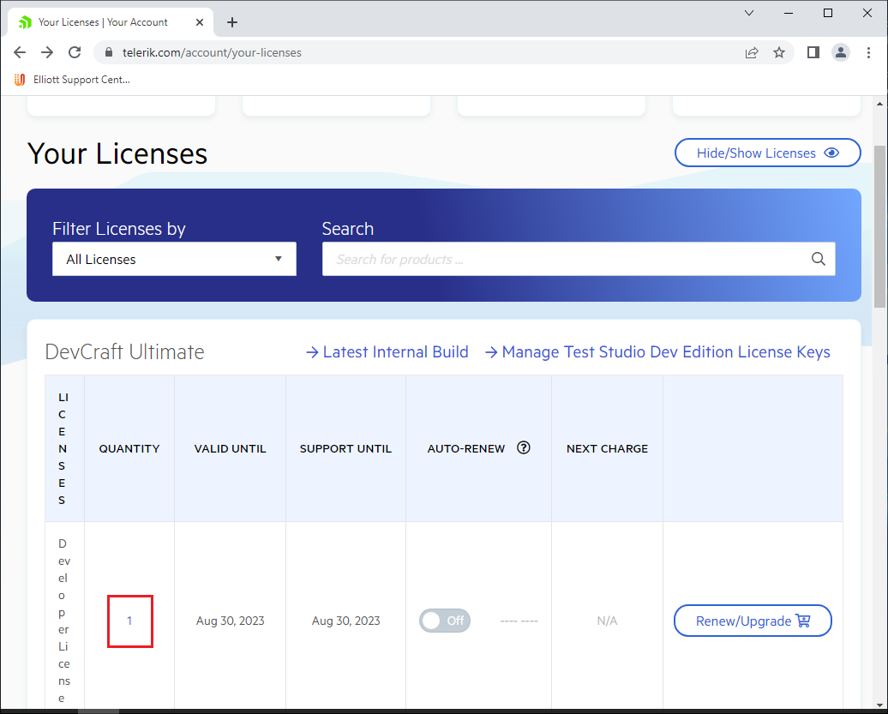Click the address bar URL
The image size is (888, 714).
[212, 52]
